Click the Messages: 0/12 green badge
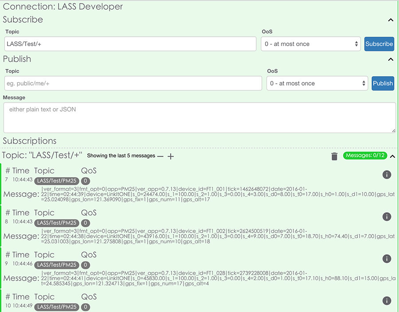399x312 pixels. [365, 156]
